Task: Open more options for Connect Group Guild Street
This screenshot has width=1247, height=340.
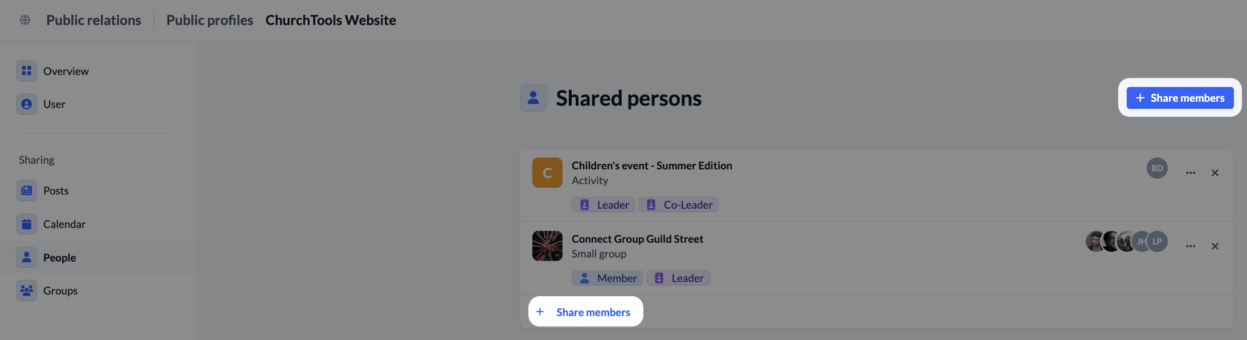Action: click(1191, 246)
